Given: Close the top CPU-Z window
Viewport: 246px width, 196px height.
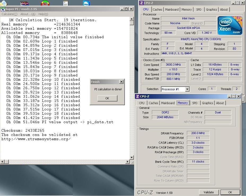Looking at the screenshot, I should click(x=243, y=3).
